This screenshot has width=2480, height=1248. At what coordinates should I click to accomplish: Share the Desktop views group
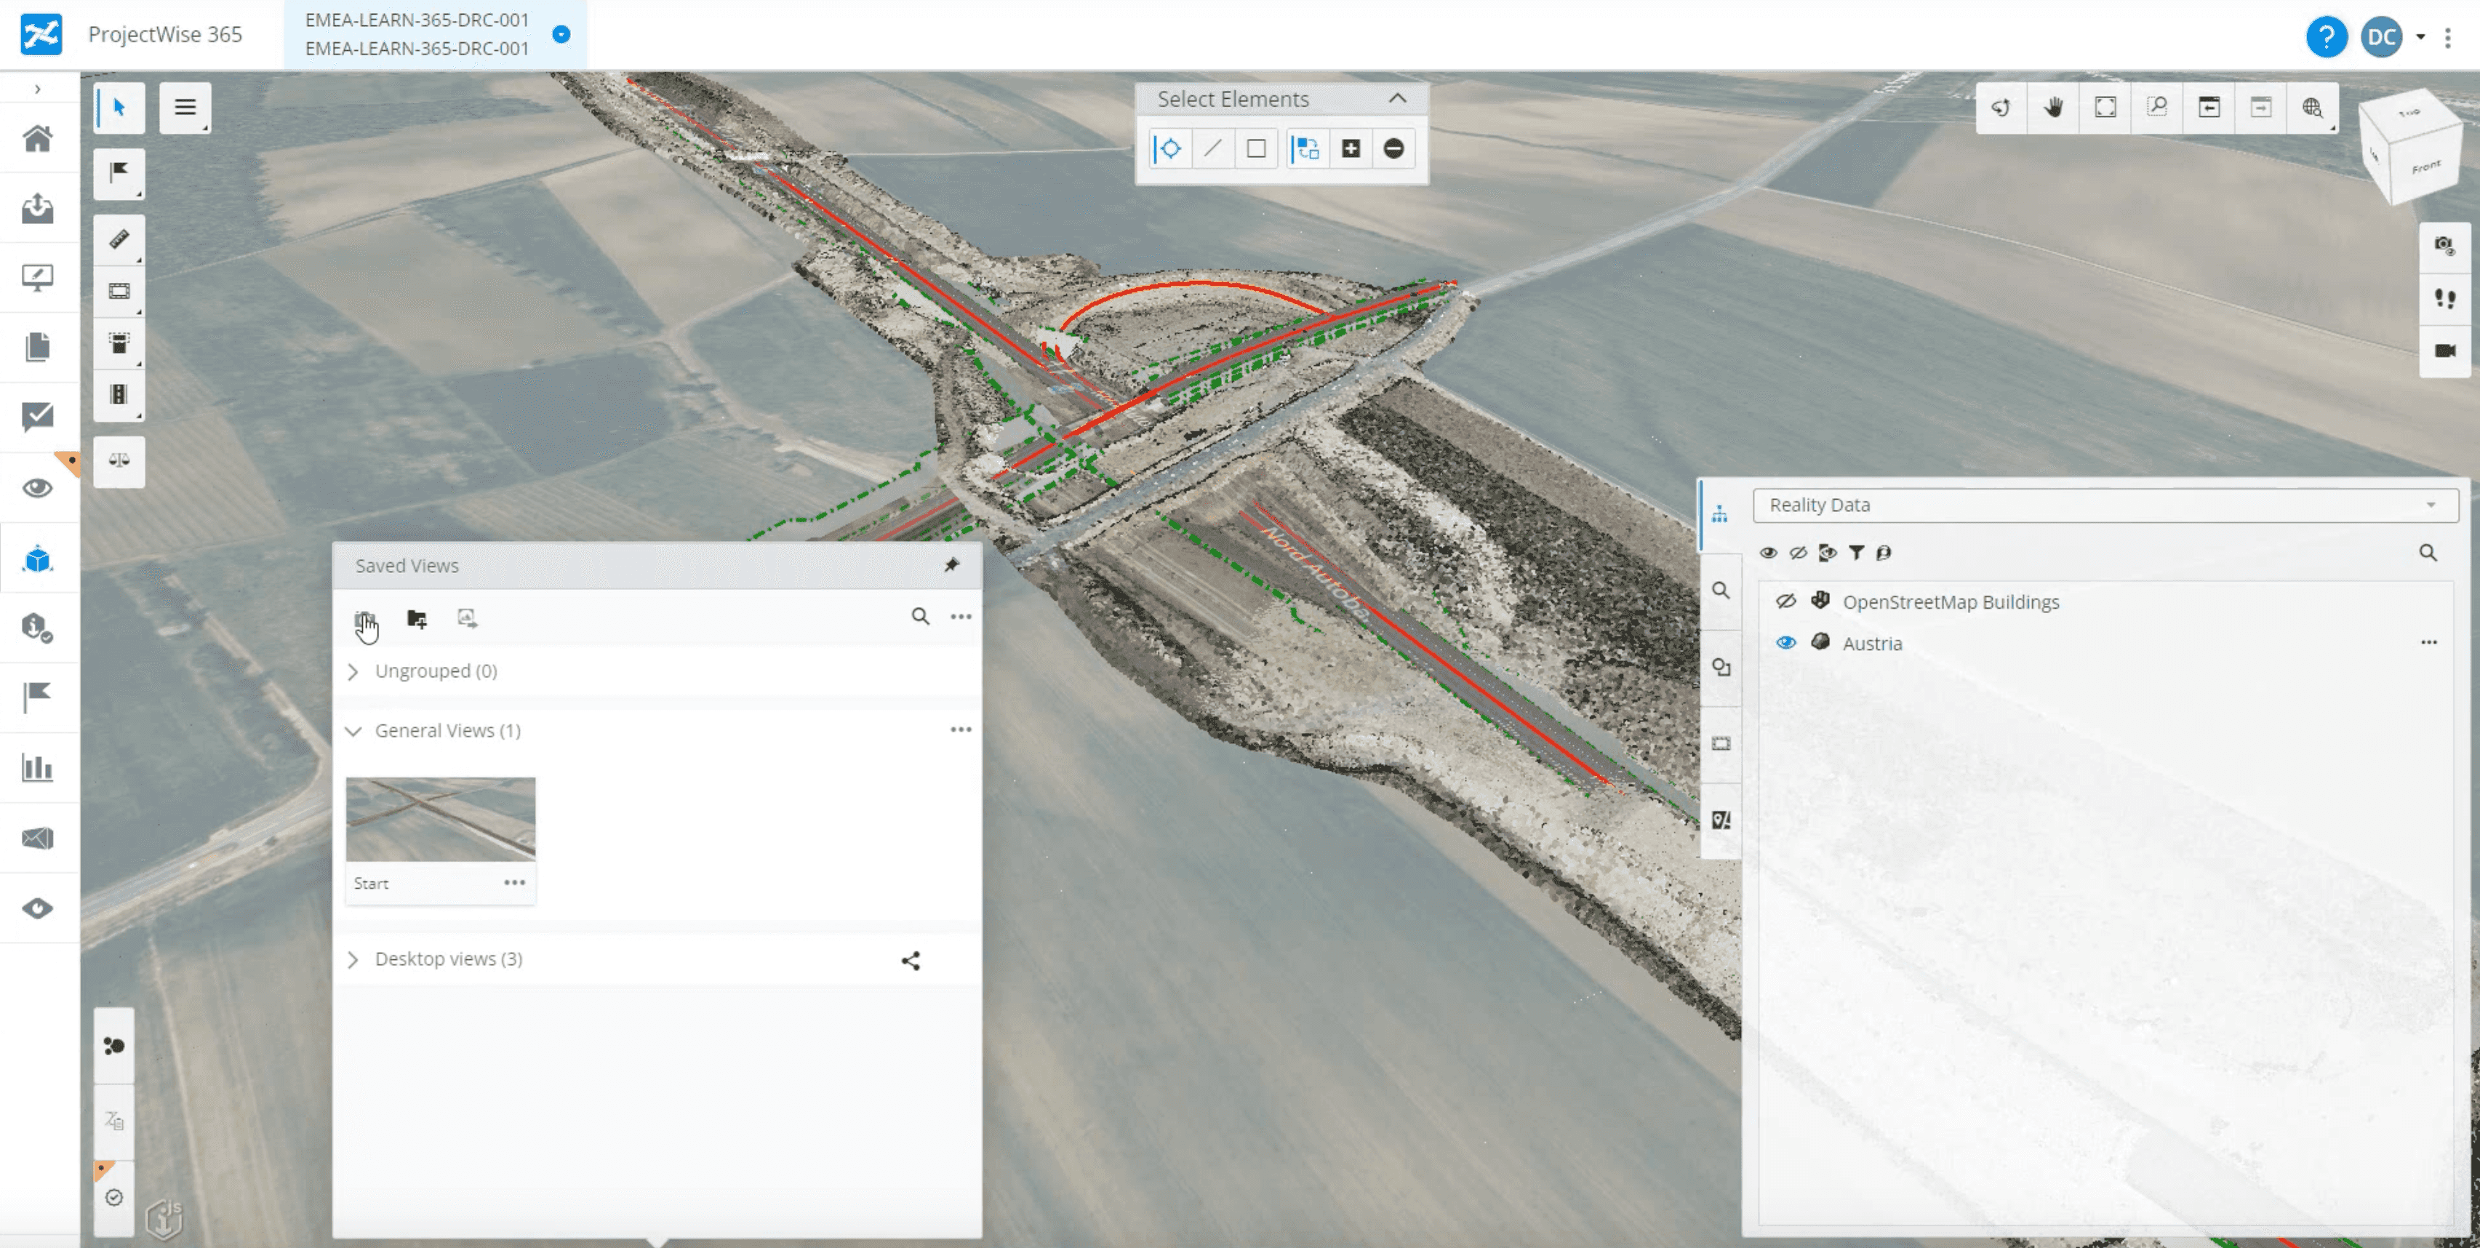coord(910,960)
